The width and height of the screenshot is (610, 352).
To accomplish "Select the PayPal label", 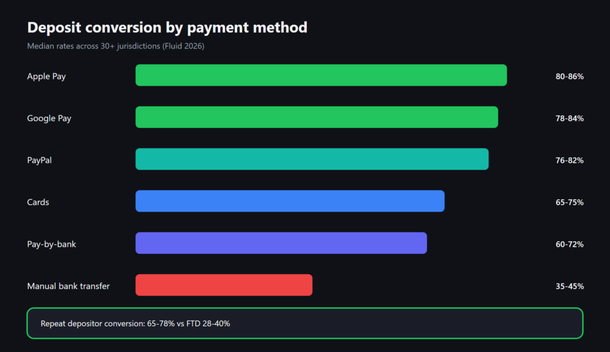I will (39, 161).
